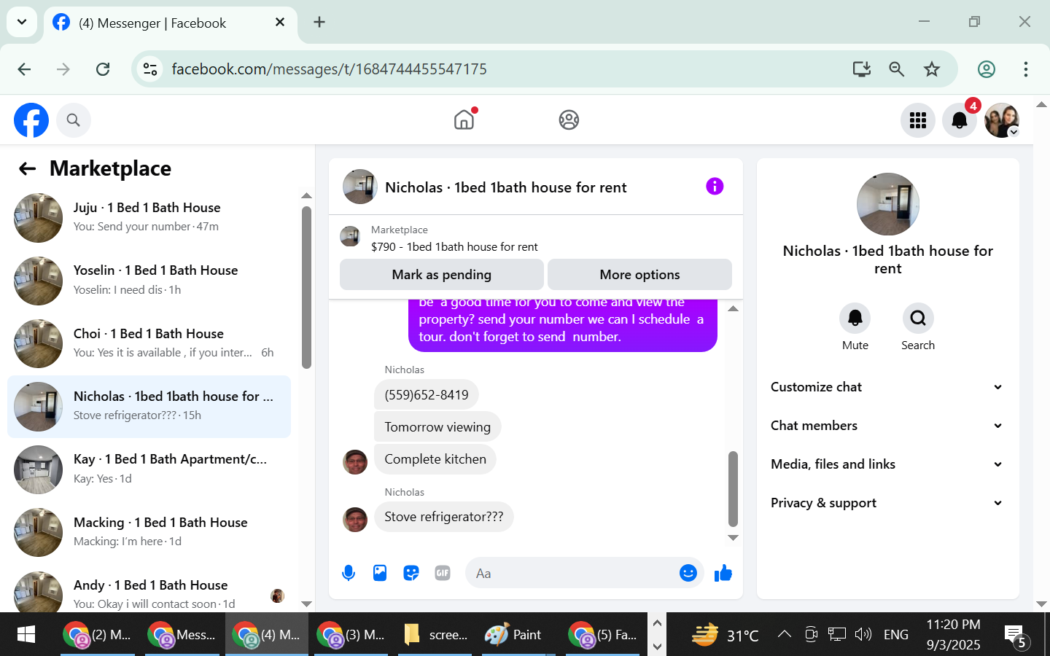
Task: Click the phone number message (559)652-8419
Action: click(x=427, y=395)
